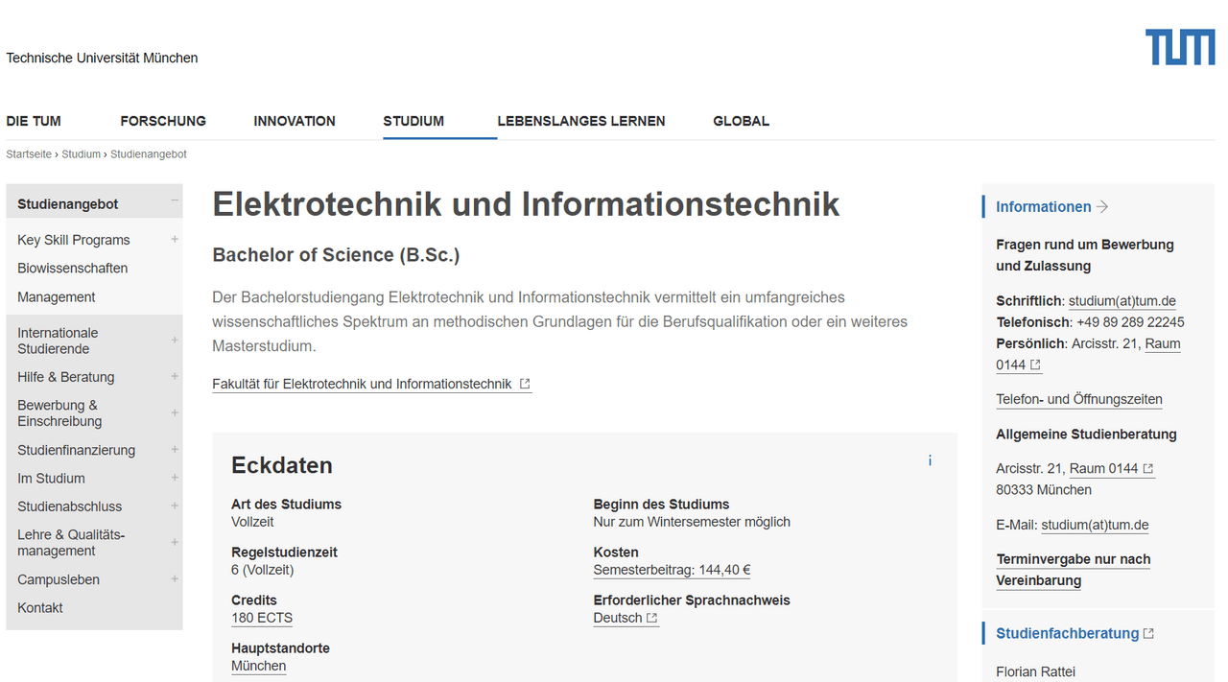Go to Studienangebot breadcrumb
This screenshot has width=1228, height=682.
(149, 154)
